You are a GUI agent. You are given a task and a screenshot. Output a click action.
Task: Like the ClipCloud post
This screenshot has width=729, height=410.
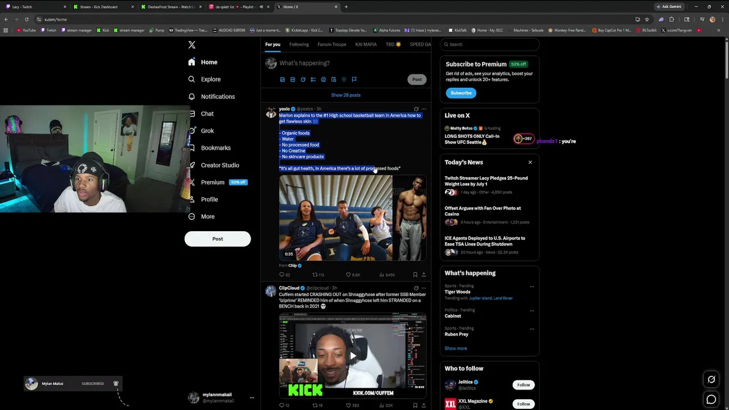coord(353,405)
